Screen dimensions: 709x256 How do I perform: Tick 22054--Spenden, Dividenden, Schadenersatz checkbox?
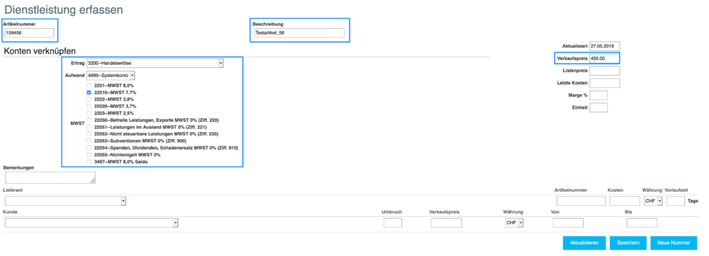click(x=89, y=148)
